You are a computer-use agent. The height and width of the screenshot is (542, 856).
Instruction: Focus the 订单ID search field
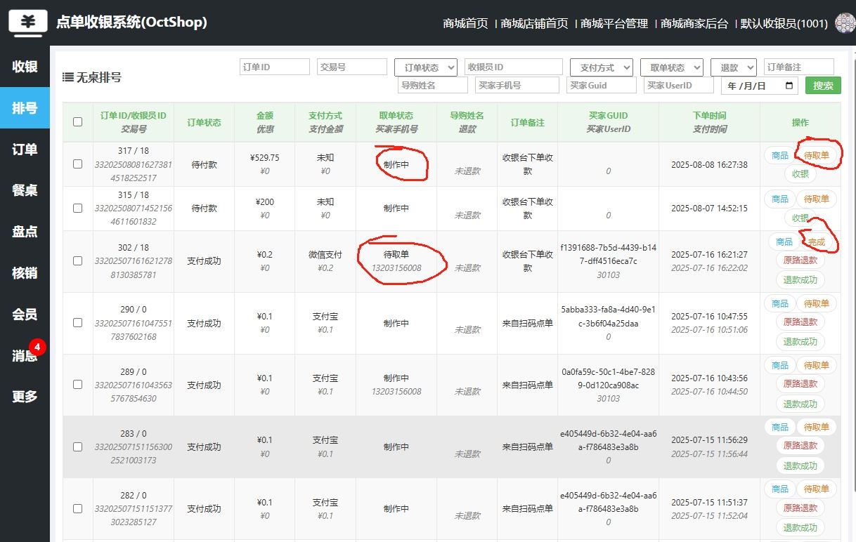pos(275,67)
